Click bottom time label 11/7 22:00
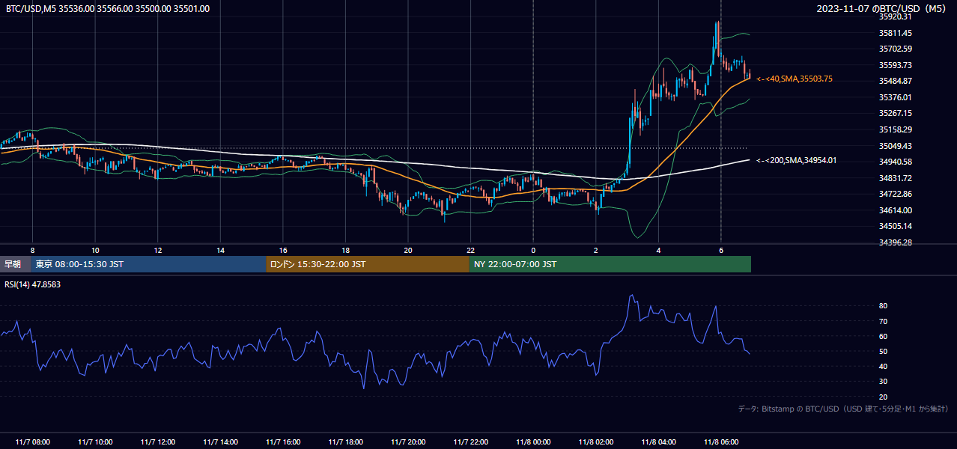Screen dimensions: 957x449 click(x=470, y=442)
